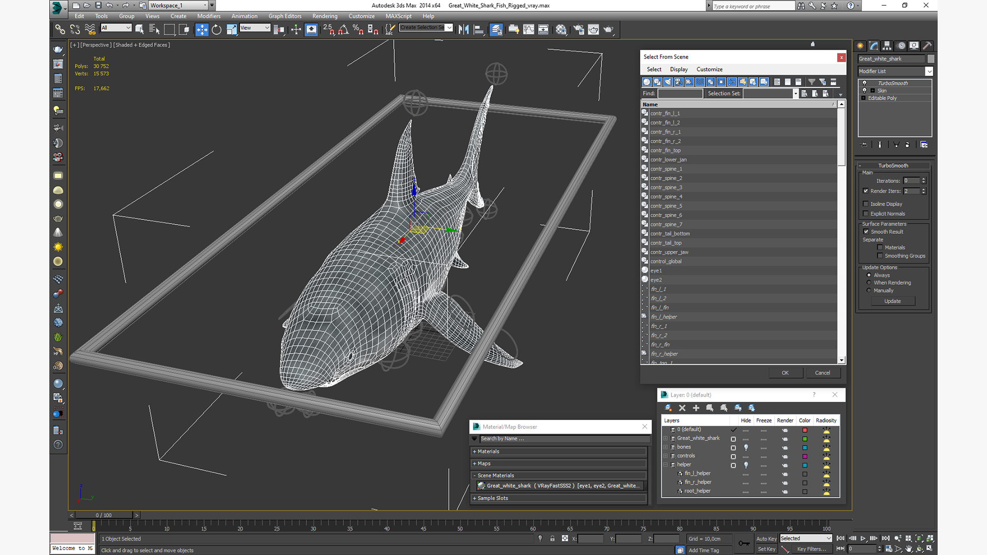Add selected objects to layer with plus icon
The width and height of the screenshot is (987, 555).
(x=696, y=408)
